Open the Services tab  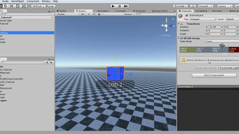click(217, 11)
